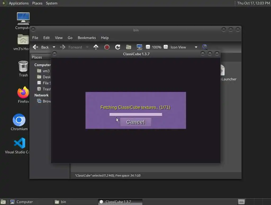Open the Back history dropdown arrow
Viewport: 271px width, 205px height.
coord(54,47)
